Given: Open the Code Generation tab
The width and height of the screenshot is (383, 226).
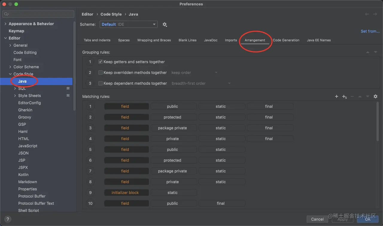Looking at the screenshot, I should coord(286,40).
